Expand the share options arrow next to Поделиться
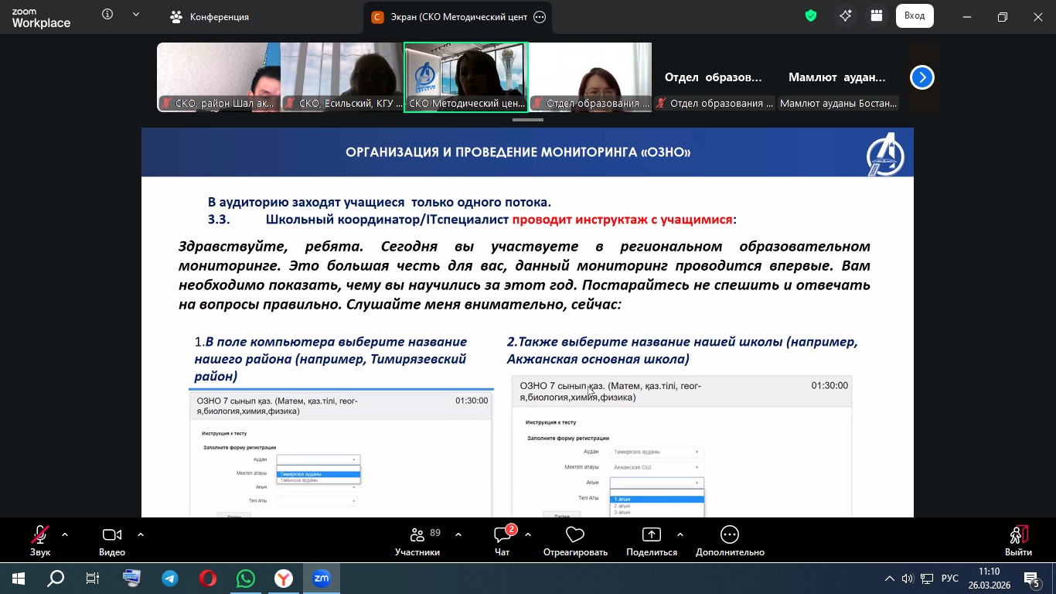Image resolution: width=1056 pixels, height=594 pixels. [x=680, y=534]
